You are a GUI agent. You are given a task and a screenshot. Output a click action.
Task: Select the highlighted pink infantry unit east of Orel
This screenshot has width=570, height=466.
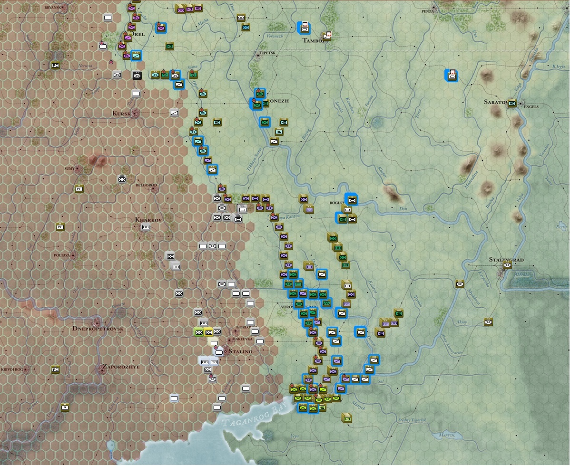[161, 28]
